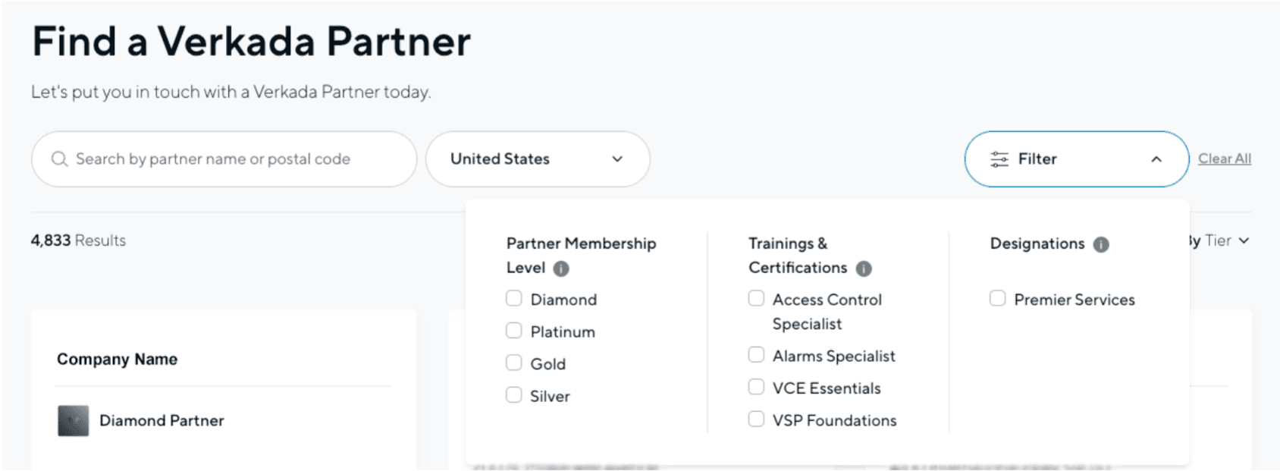Enable the Premier Services designation

tap(997, 298)
